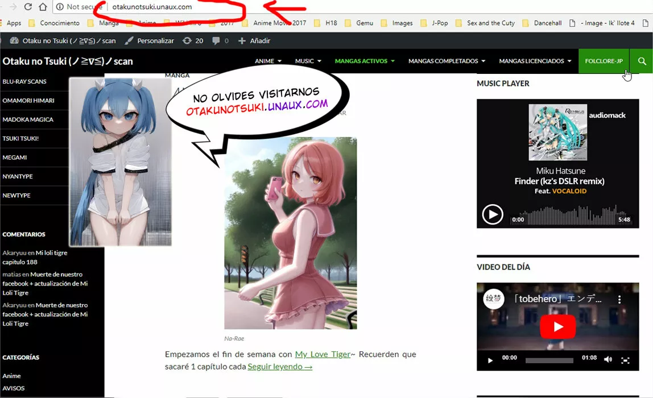Mute the video player audio
653x398 pixels.
608,359
